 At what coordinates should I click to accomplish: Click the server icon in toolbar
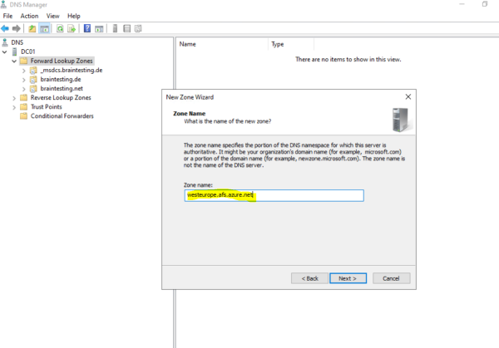tap(115, 28)
